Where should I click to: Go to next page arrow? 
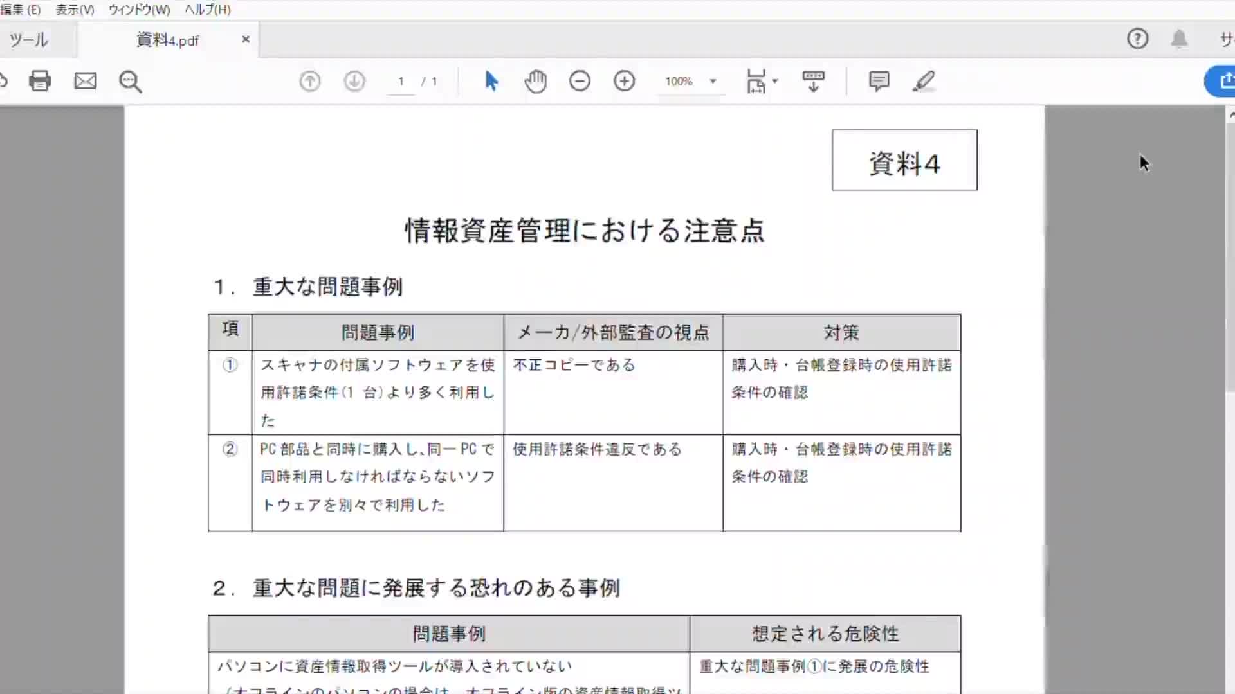click(354, 81)
